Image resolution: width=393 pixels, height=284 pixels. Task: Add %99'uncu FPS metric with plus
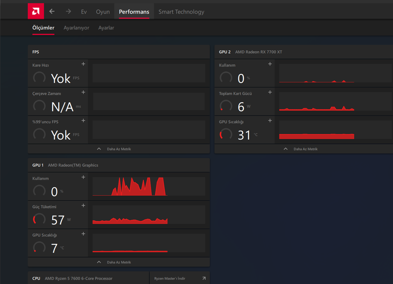83,120
